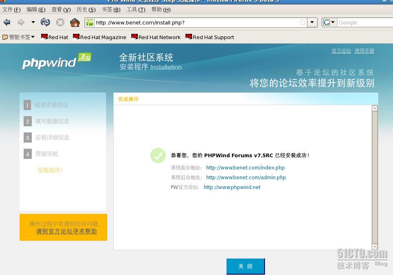Open the Red Hat bookmark

click(54, 37)
